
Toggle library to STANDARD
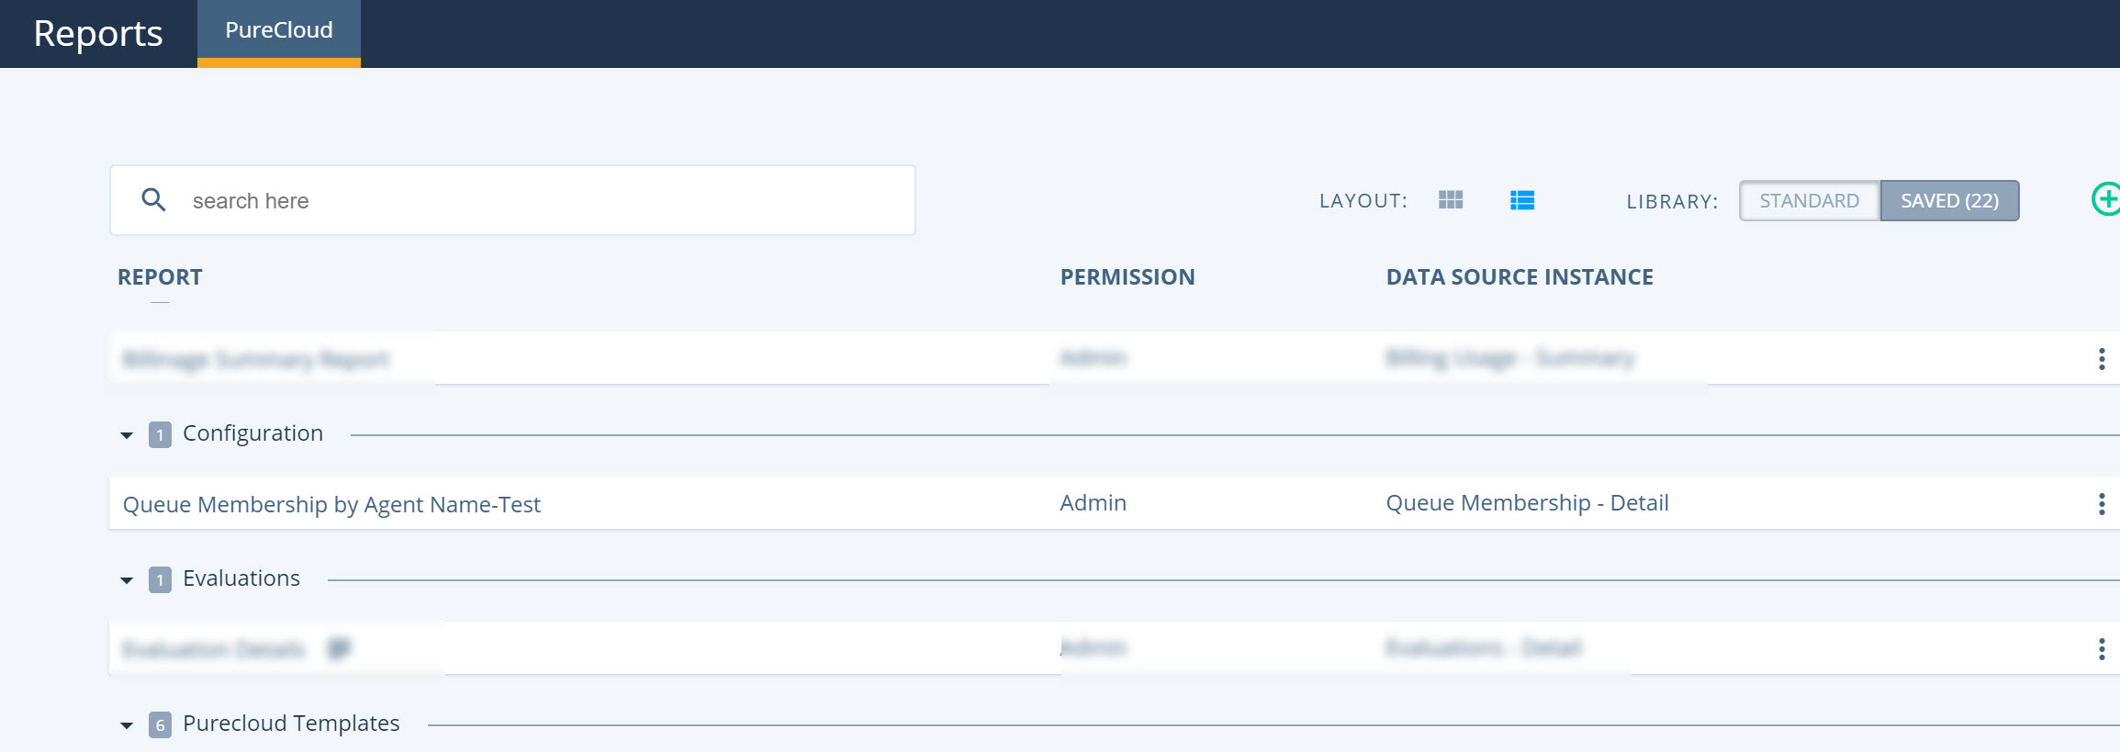1810,200
